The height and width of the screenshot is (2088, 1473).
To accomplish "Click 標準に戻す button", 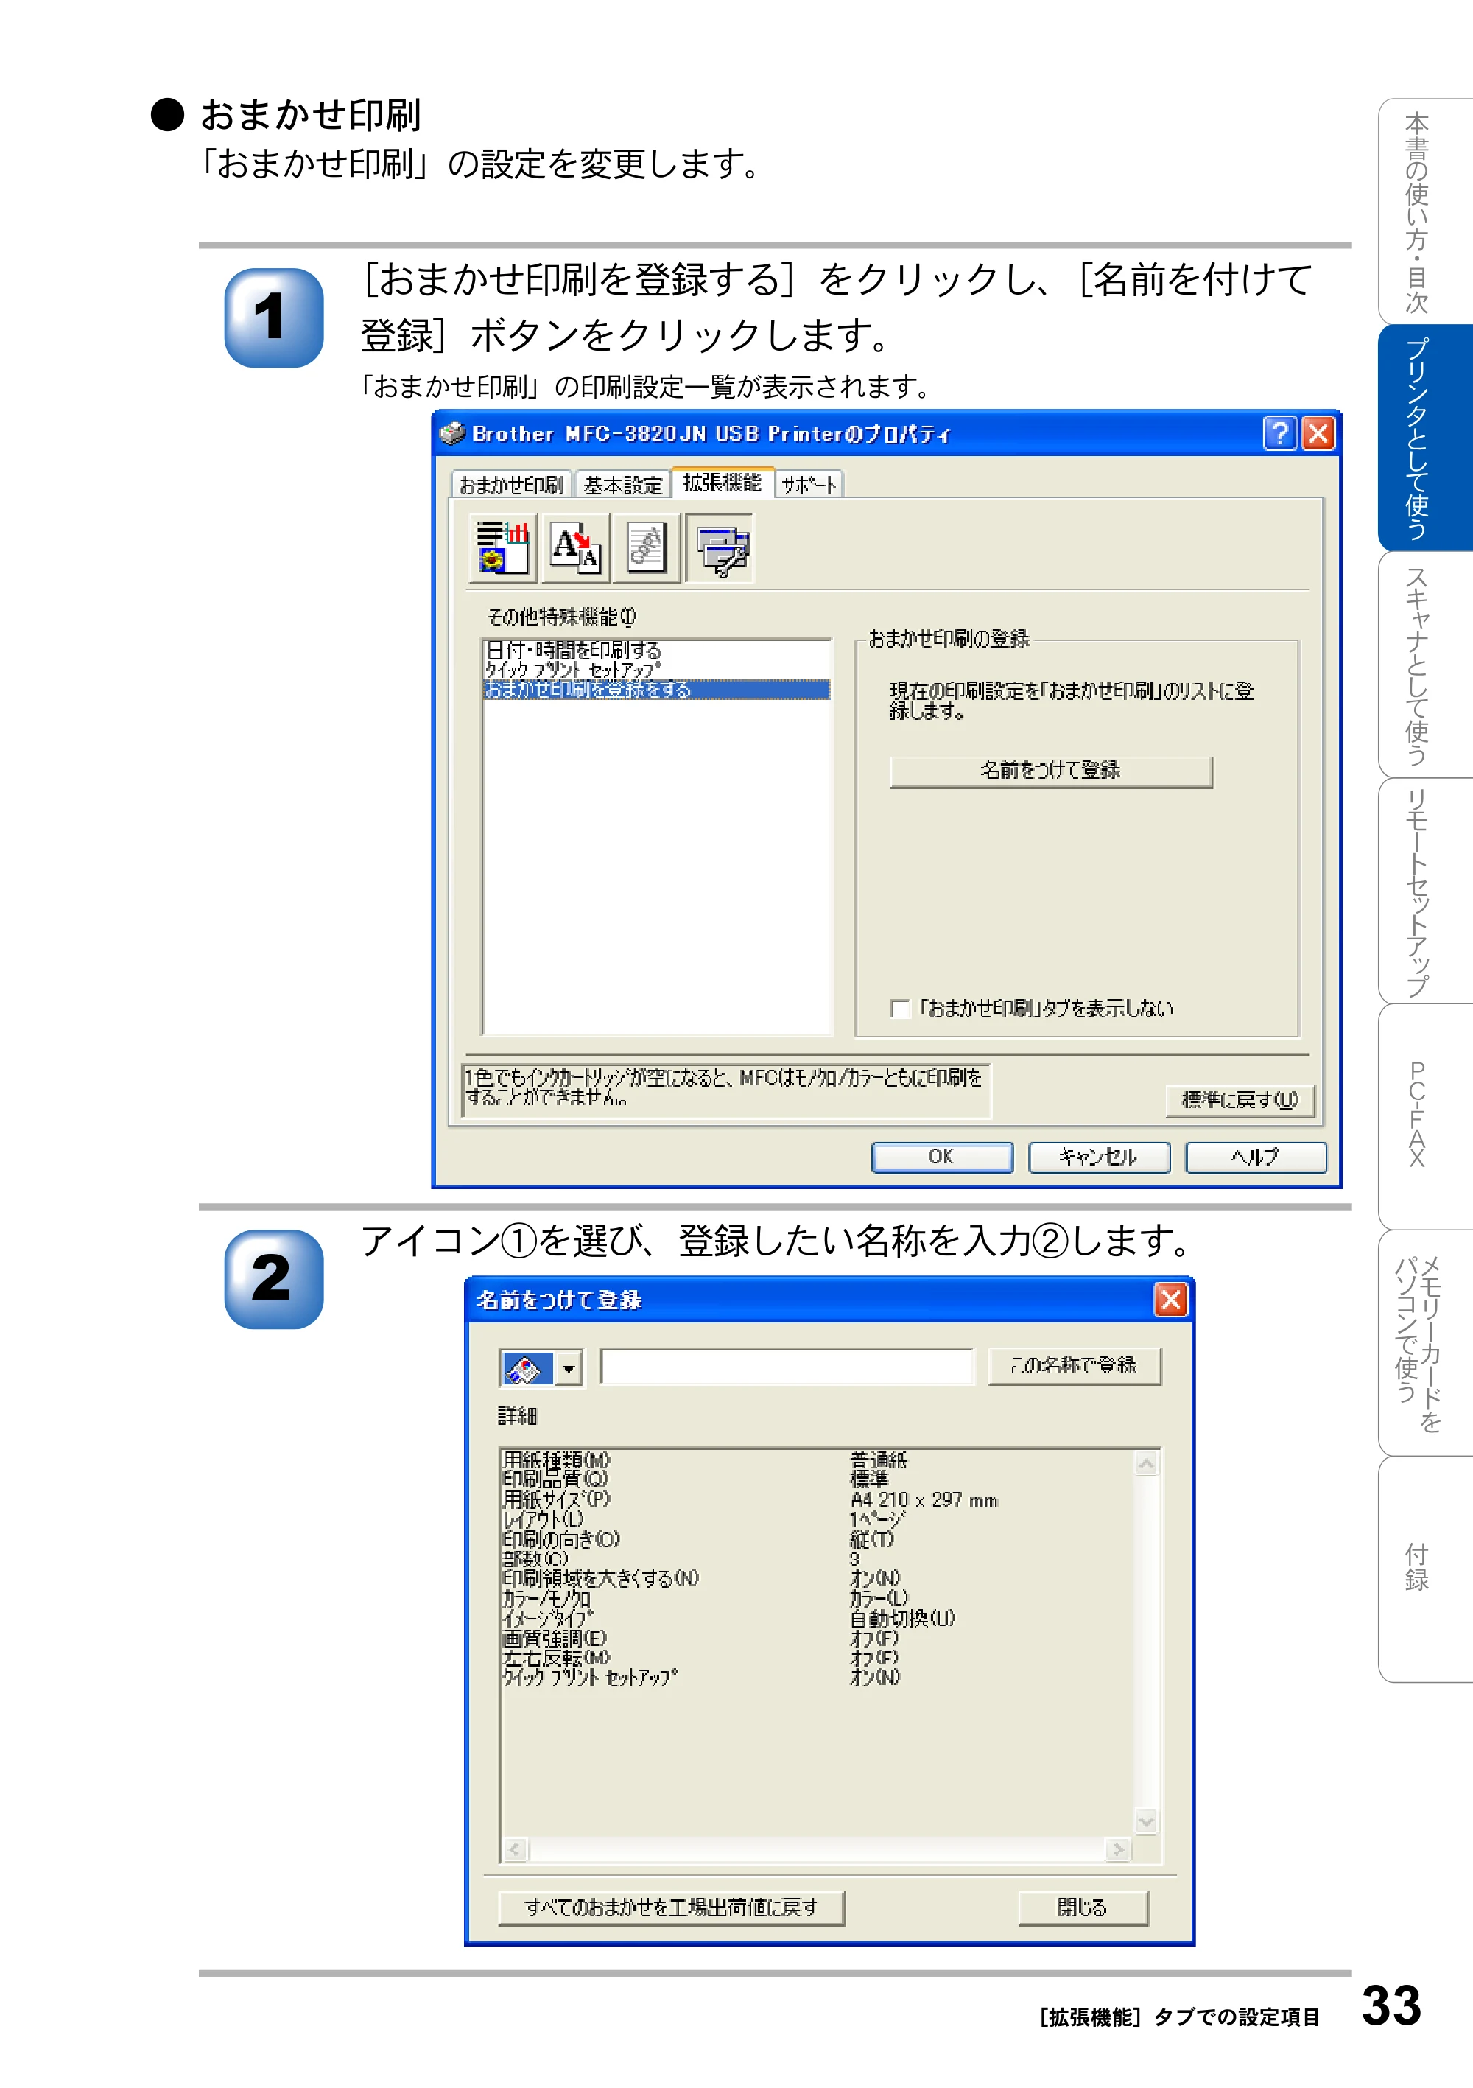I will [1240, 1099].
